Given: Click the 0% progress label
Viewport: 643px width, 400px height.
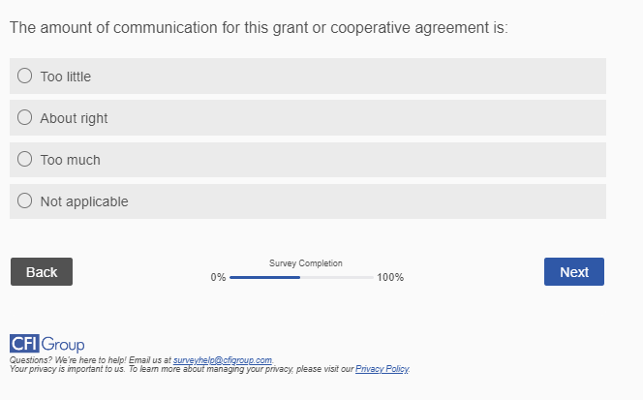Looking at the screenshot, I should pyautogui.click(x=218, y=278).
